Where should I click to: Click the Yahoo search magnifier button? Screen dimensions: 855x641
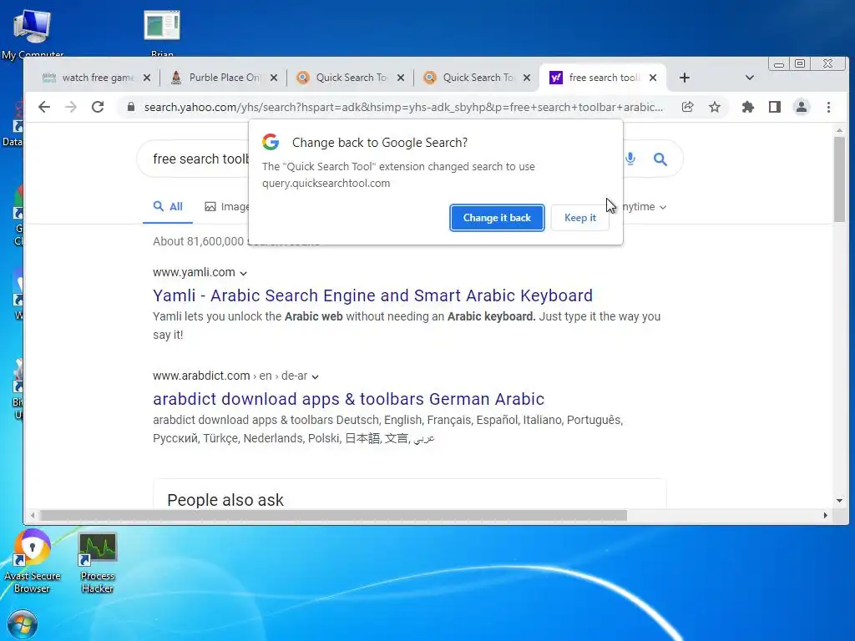660,159
